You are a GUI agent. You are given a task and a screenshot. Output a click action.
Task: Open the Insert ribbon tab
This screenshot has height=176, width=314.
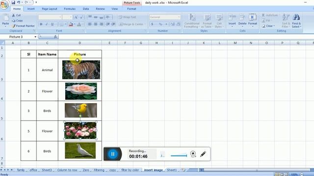point(31,9)
